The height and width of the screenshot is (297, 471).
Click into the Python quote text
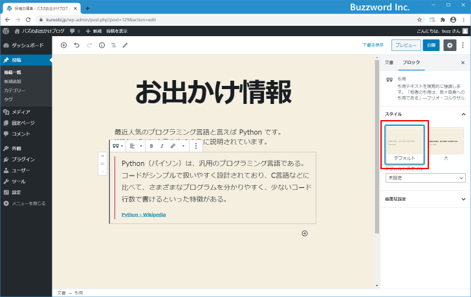[x=216, y=181]
